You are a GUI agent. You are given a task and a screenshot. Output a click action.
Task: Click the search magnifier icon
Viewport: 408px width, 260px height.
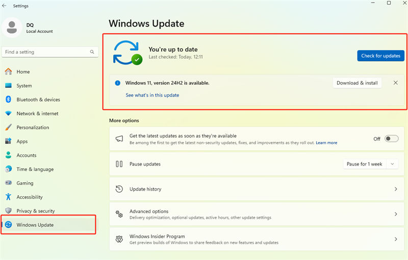[92, 52]
